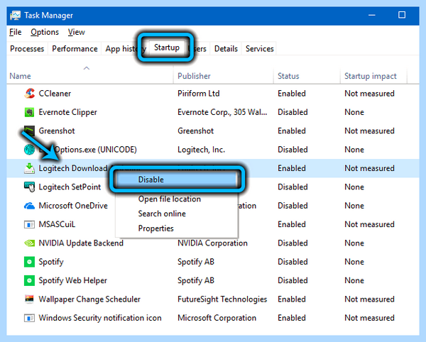Click the Windows Security notification icon image
This screenshot has width=426, height=342.
(x=29, y=318)
